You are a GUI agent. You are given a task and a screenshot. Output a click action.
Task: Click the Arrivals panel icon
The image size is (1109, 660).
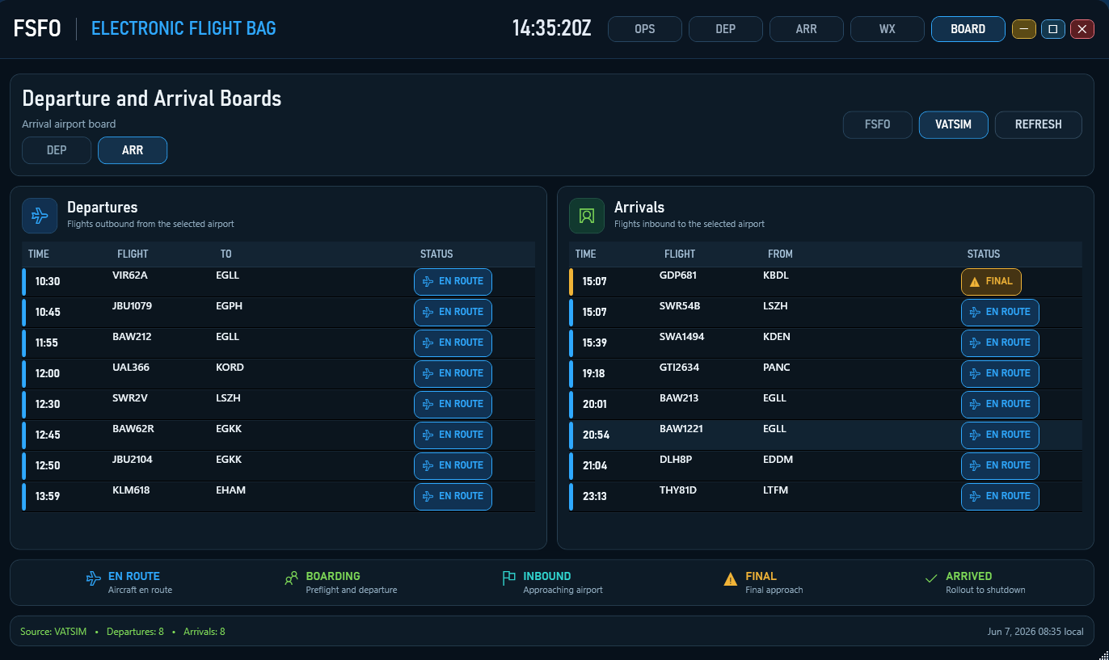(x=587, y=216)
